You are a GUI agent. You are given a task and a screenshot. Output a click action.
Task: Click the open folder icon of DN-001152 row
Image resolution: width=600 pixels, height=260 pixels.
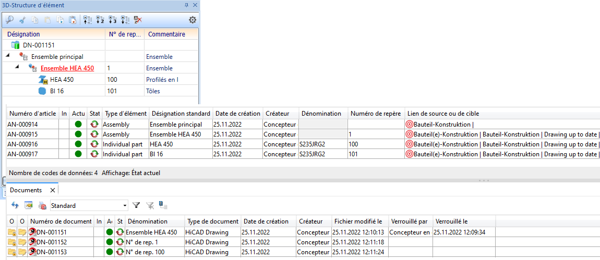pos(22,242)
